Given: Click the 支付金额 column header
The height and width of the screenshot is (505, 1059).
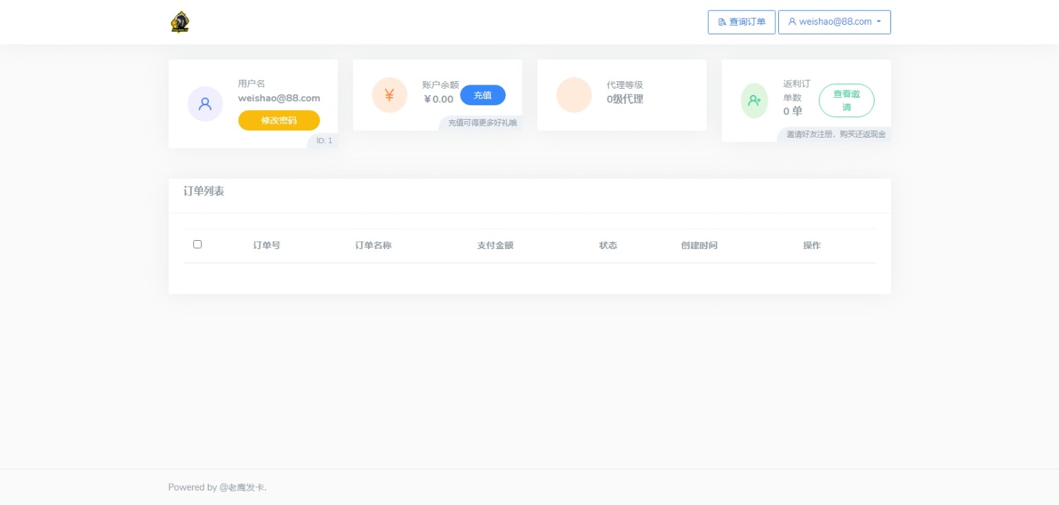Looking at the screenshot, I should pos(495,246).
